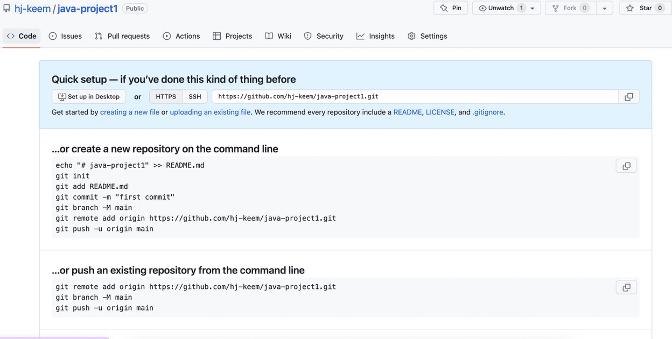672x339 pixels.
Task: Click the Wiki book icon
Action: coord(269,36)
